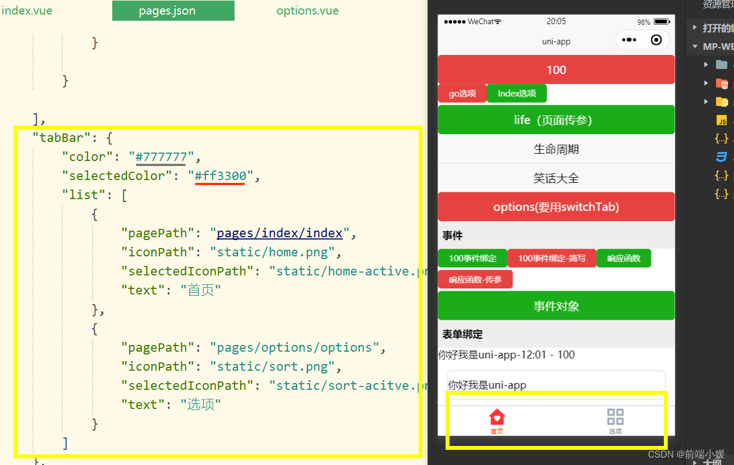Collapse the MP-WE project root arrow
This screenshot has width=734, height=465.
point(695,47)
